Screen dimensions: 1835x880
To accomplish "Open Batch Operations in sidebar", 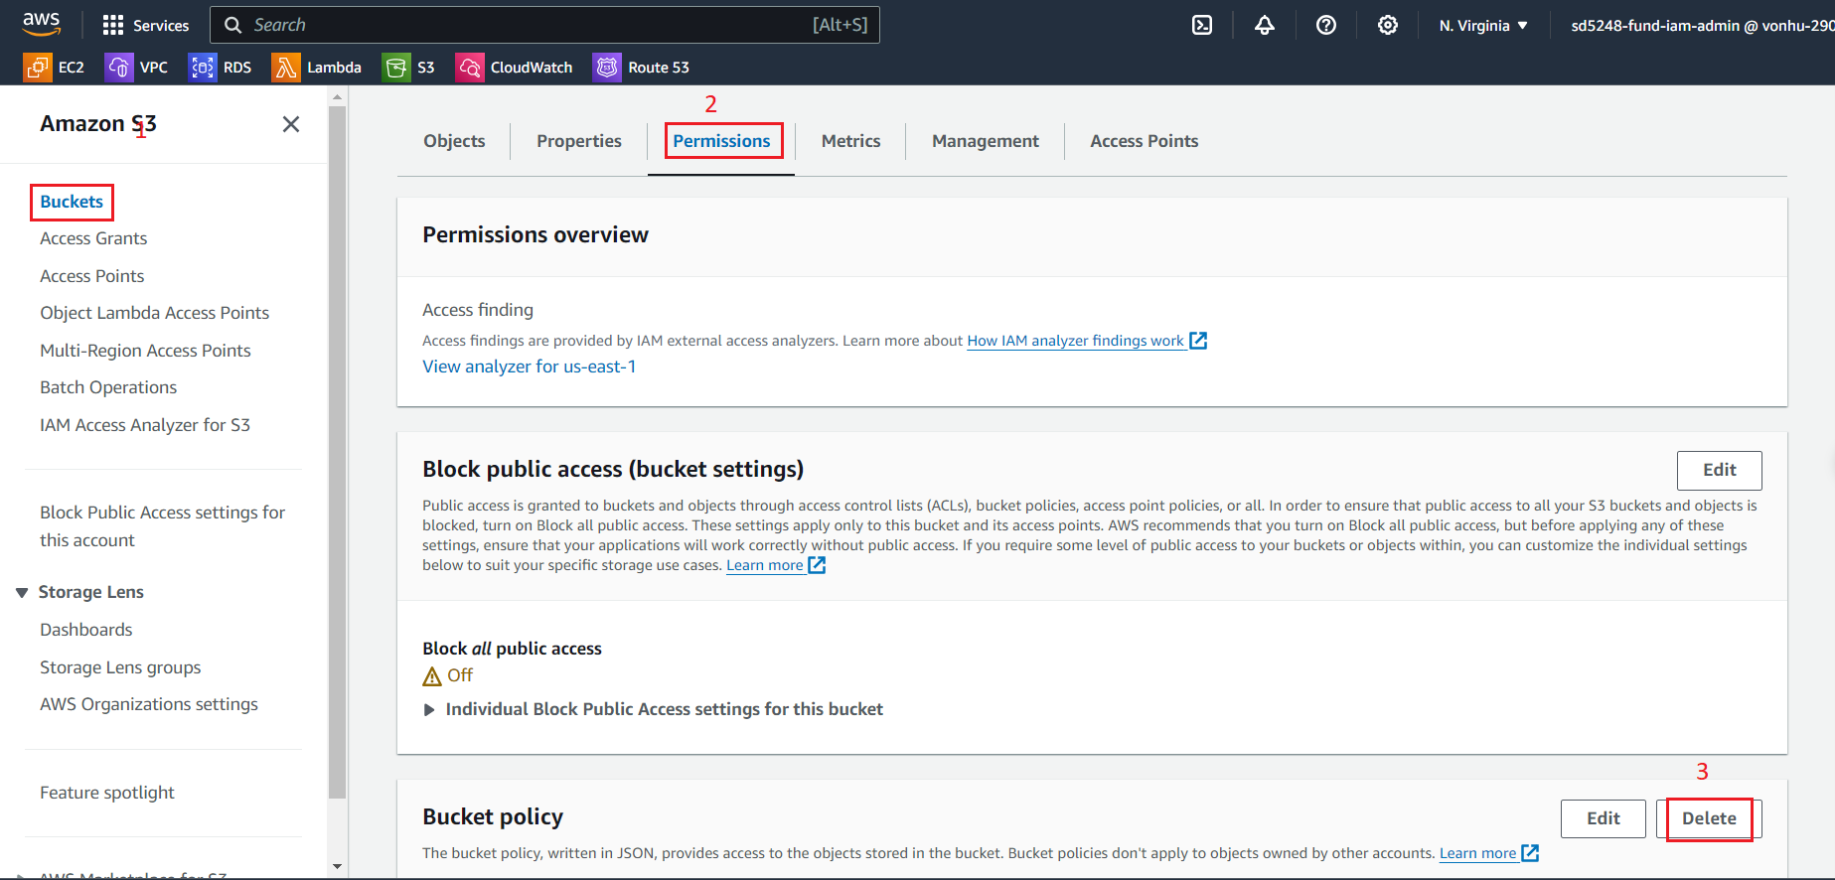I will pyautogui.click(x=108, y=387).
